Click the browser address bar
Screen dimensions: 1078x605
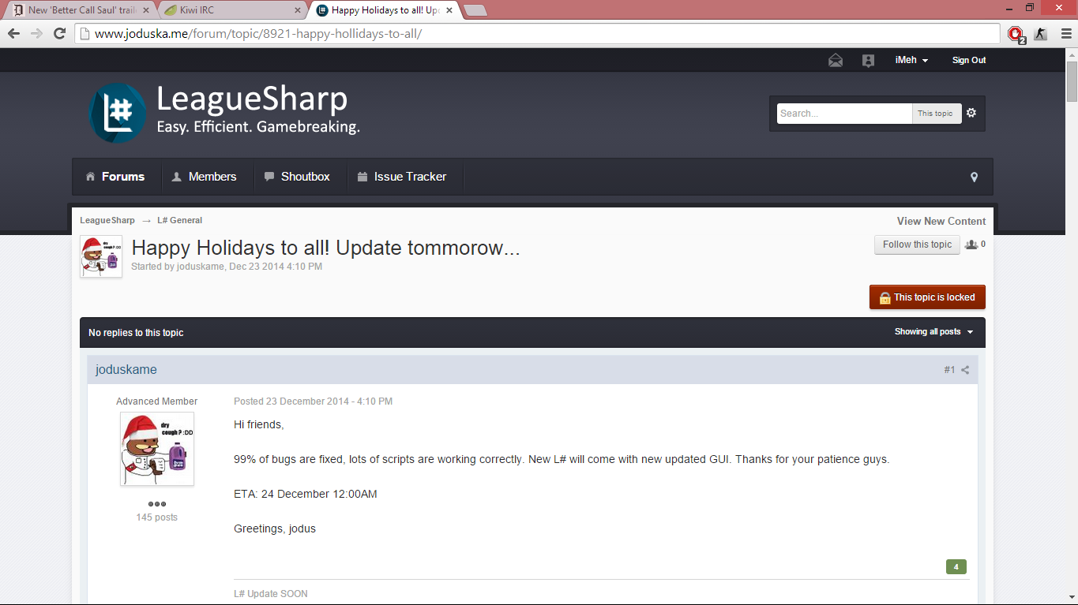tap(538, 34)
